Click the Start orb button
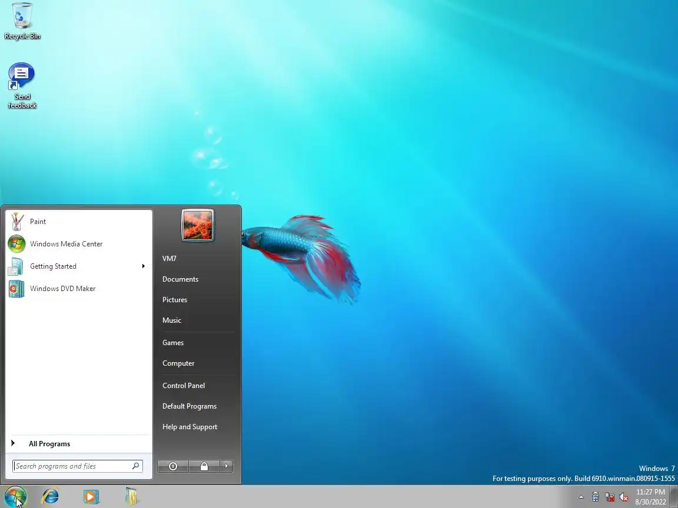 (x=15, y=496)
